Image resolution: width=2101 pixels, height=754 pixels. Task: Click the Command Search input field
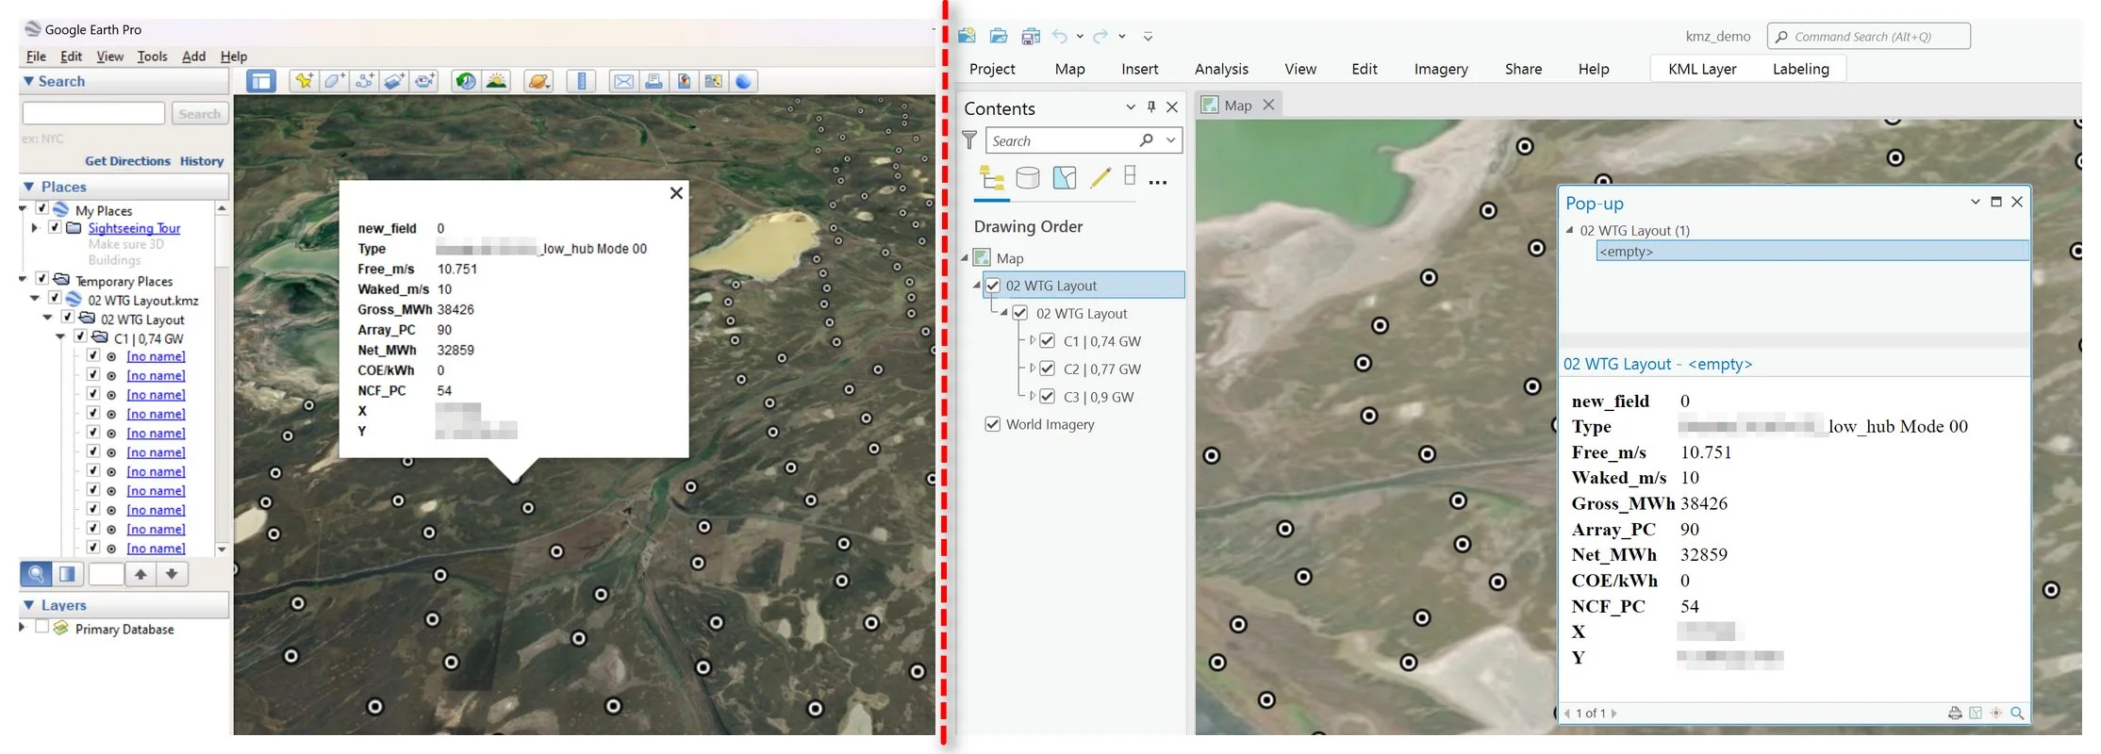tap(1868, 37)
